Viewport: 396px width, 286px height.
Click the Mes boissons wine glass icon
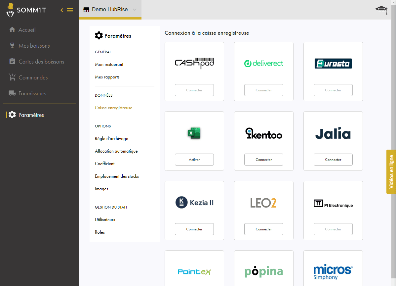pyautogui.click(x=12, y=46)
